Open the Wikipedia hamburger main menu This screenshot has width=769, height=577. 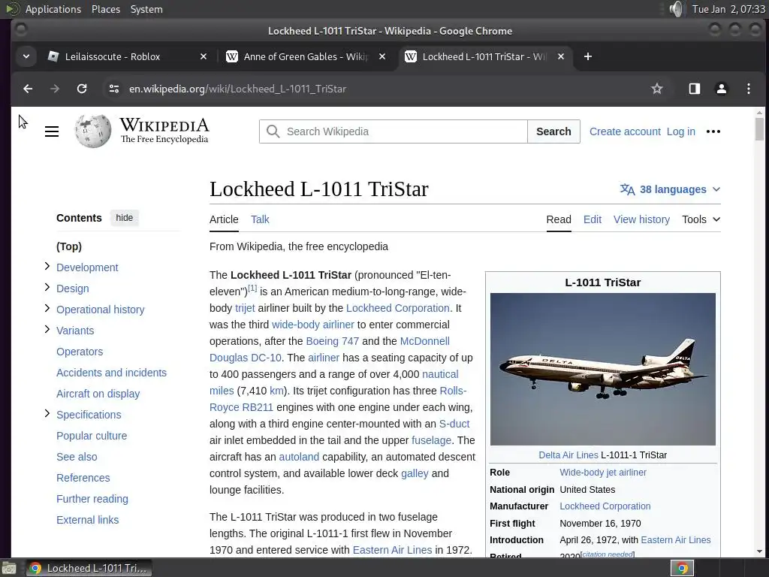click(52, 131)
